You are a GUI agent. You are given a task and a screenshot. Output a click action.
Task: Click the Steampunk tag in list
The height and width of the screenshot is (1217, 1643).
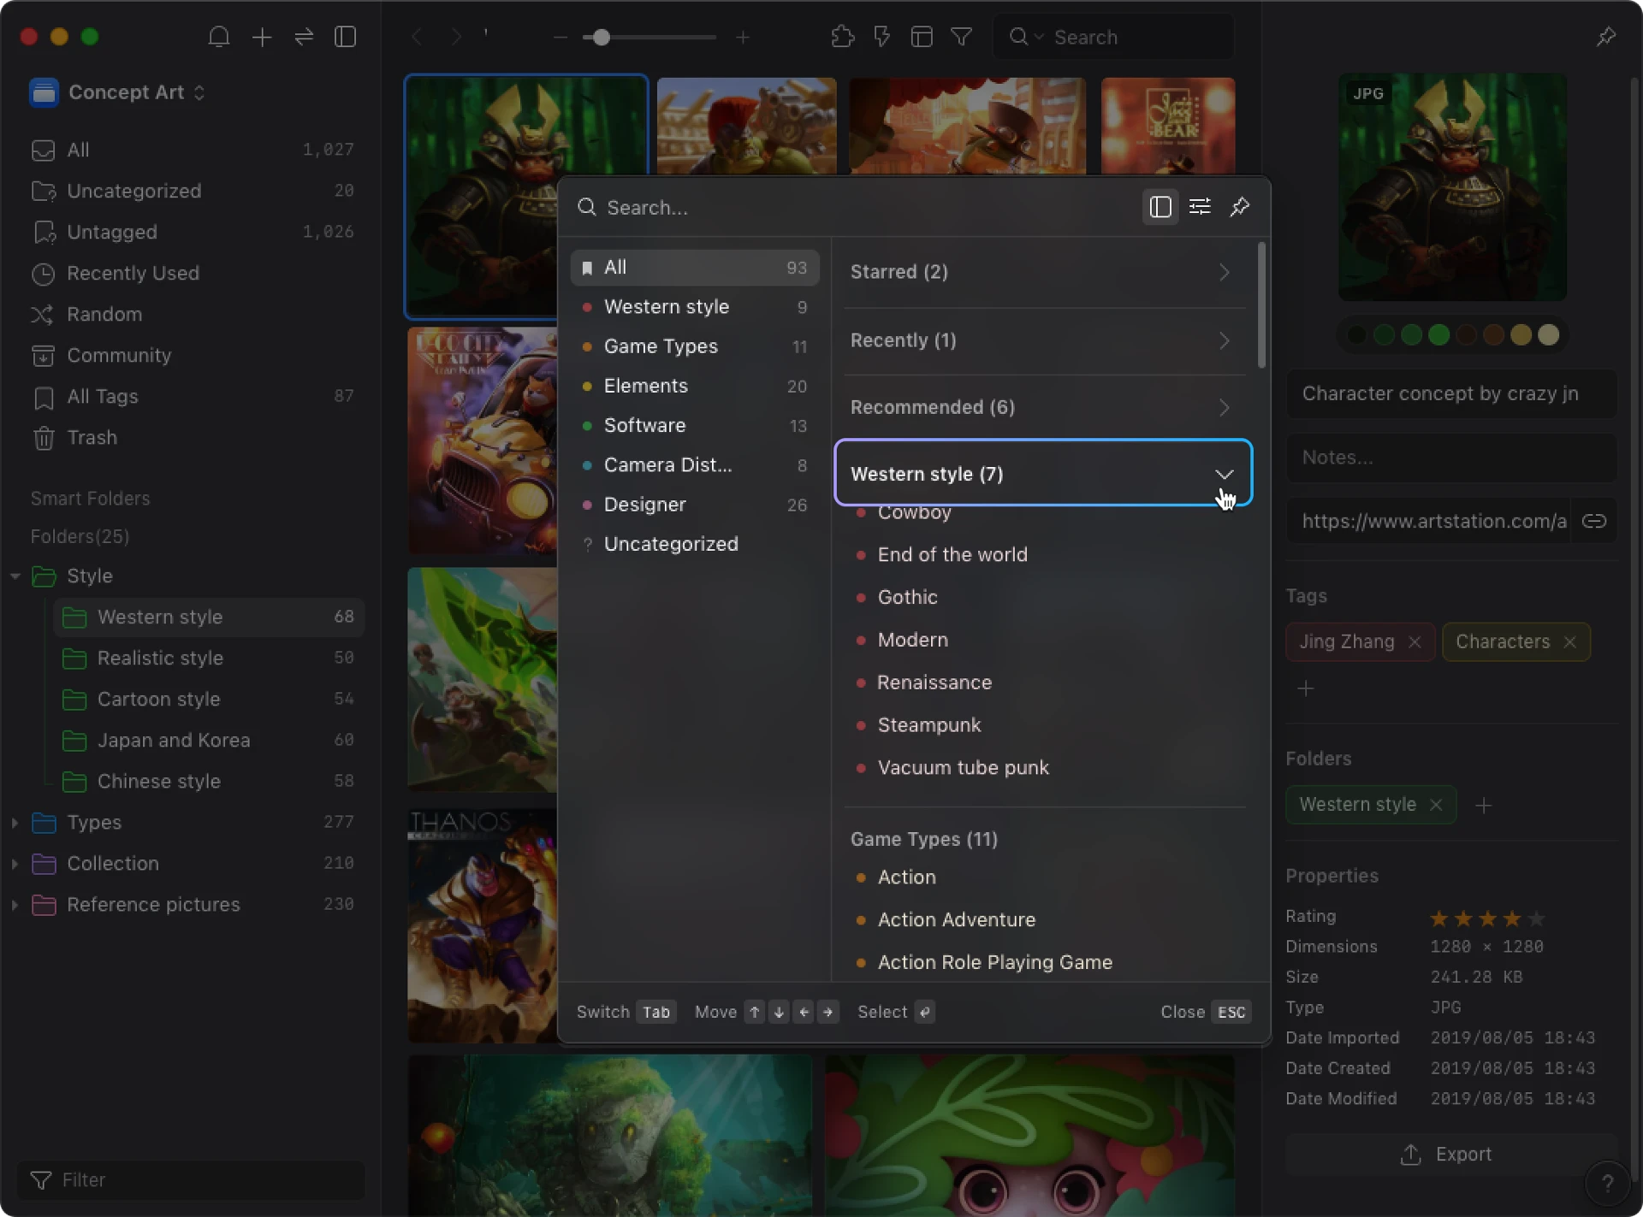[x=929, y=725]
